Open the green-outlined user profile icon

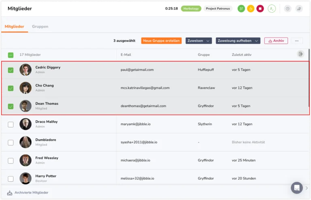click(272, 9)
